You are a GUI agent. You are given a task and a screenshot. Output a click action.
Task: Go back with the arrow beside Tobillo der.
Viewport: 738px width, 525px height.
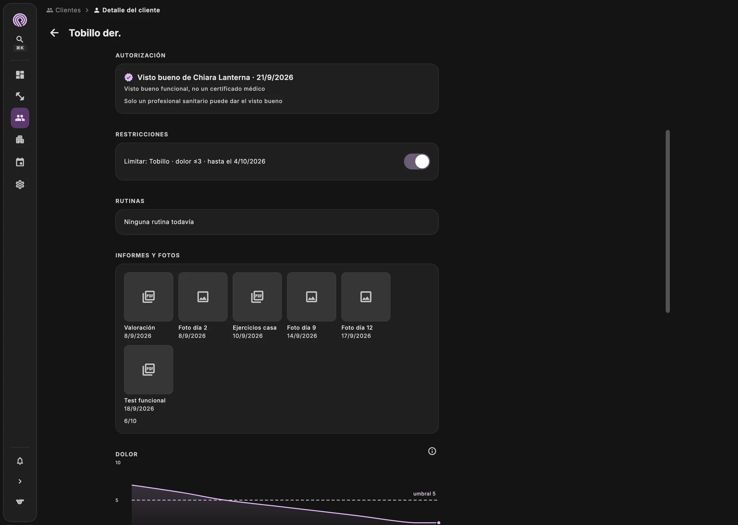point(54,33)
